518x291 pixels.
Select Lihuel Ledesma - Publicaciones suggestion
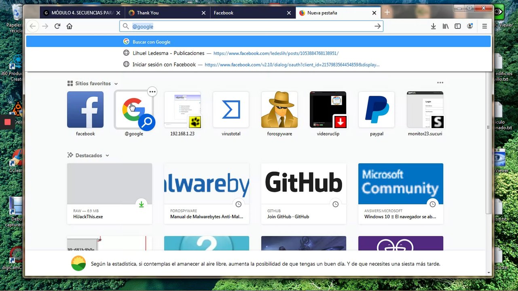(258, 53)
